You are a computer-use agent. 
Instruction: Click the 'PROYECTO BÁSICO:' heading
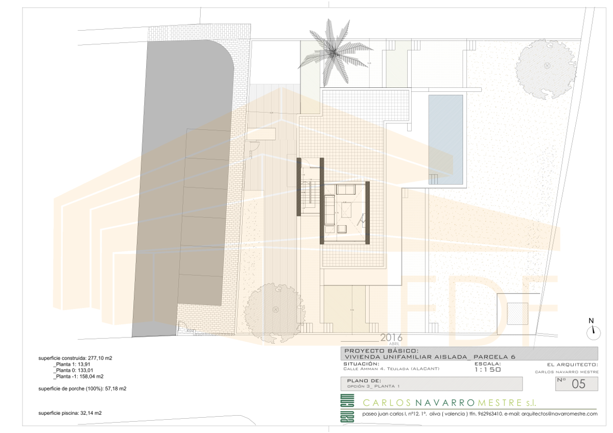(x=382, y=351)
